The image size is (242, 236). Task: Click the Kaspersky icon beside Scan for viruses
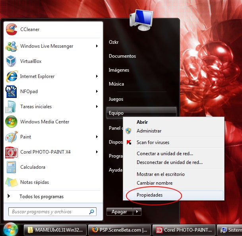[x=129, y=142]
